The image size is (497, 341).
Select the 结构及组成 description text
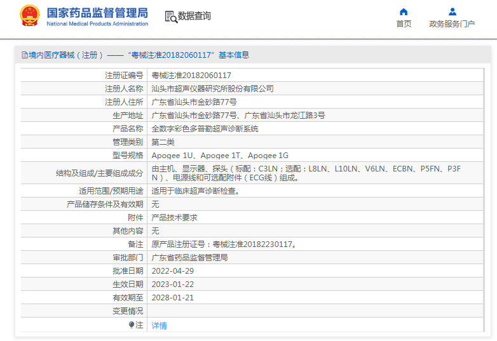[306, 173]
